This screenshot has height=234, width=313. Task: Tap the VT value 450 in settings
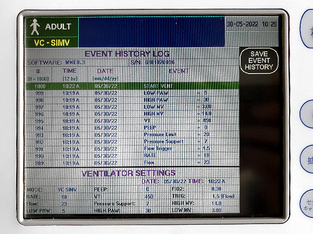(149, 196)
